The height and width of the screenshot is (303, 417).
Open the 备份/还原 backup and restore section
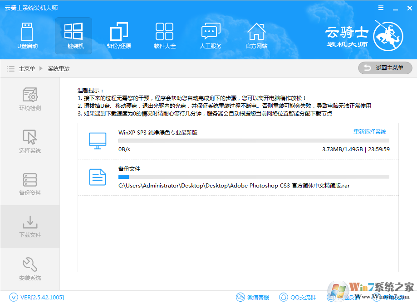pyautogui.click(x=119, y=35)
